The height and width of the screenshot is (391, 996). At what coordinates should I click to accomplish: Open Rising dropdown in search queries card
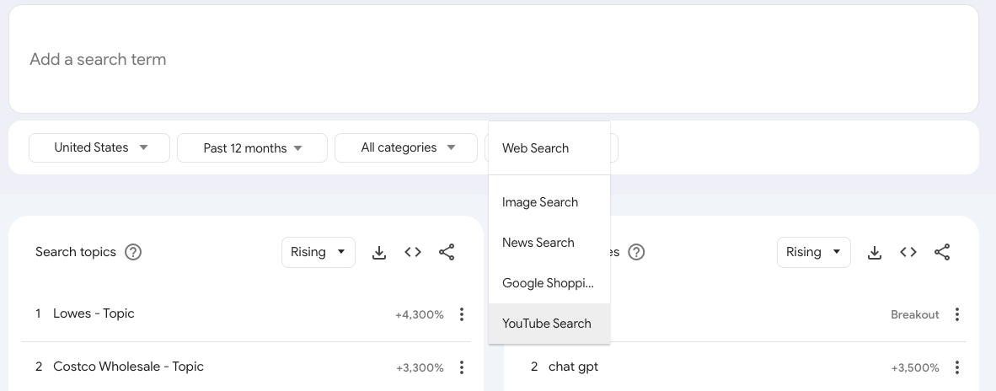(x=814, y=252)
